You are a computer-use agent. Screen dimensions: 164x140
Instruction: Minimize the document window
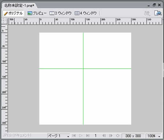[x=149, y=5]
